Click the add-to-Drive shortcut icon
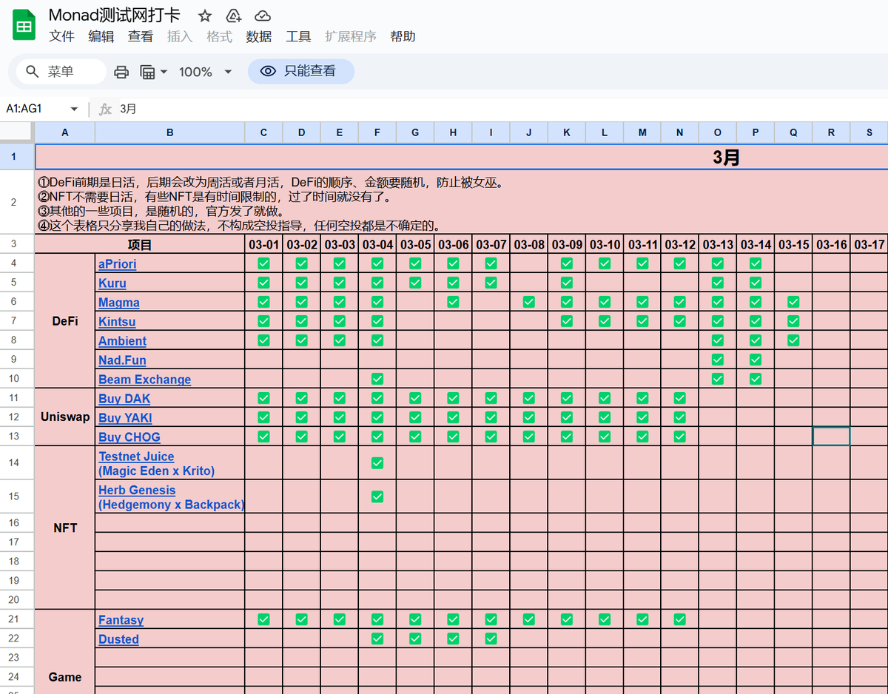Image resolution: width=888 pixels, height=694 pixels. pyautogui.click(x=234, y=16)
